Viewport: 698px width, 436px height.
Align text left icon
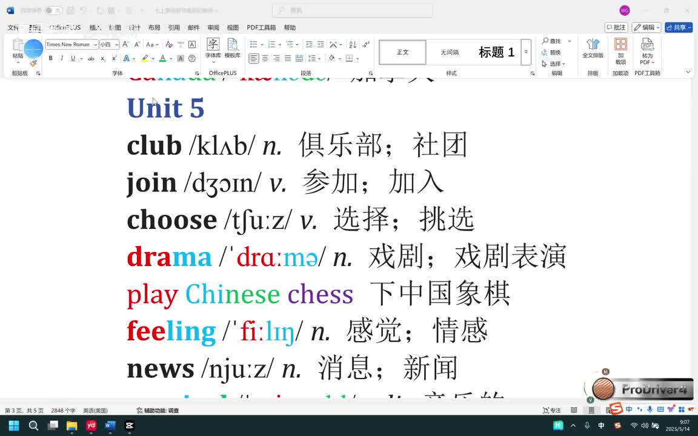tap(254, 58)
